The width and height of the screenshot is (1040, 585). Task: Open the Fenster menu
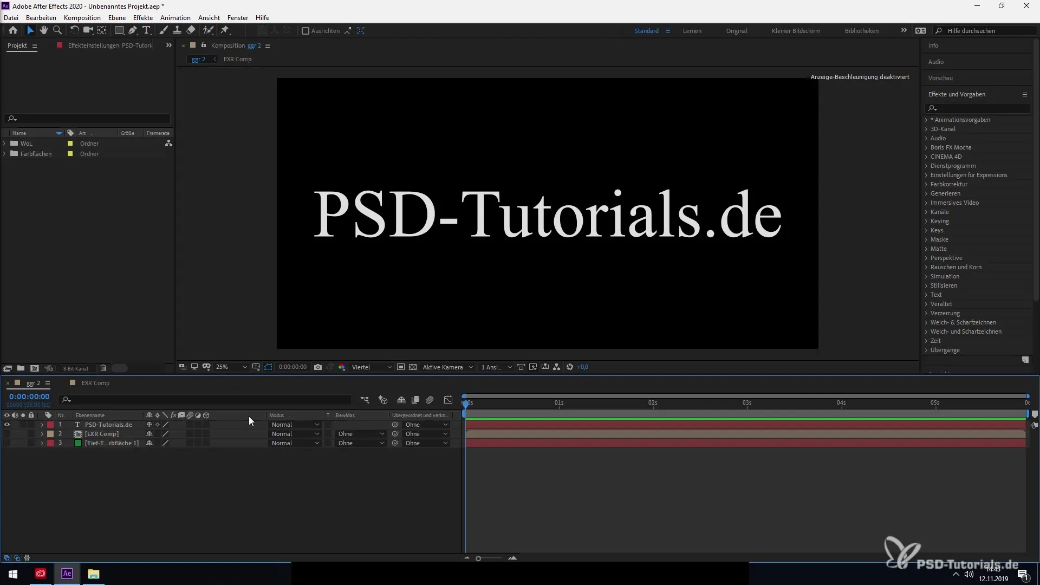click(x=237, y=17)
